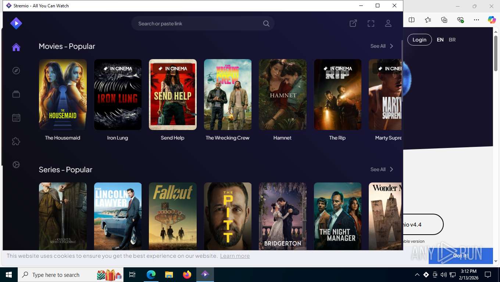Open the user profile icon

(x=388, y=23)
